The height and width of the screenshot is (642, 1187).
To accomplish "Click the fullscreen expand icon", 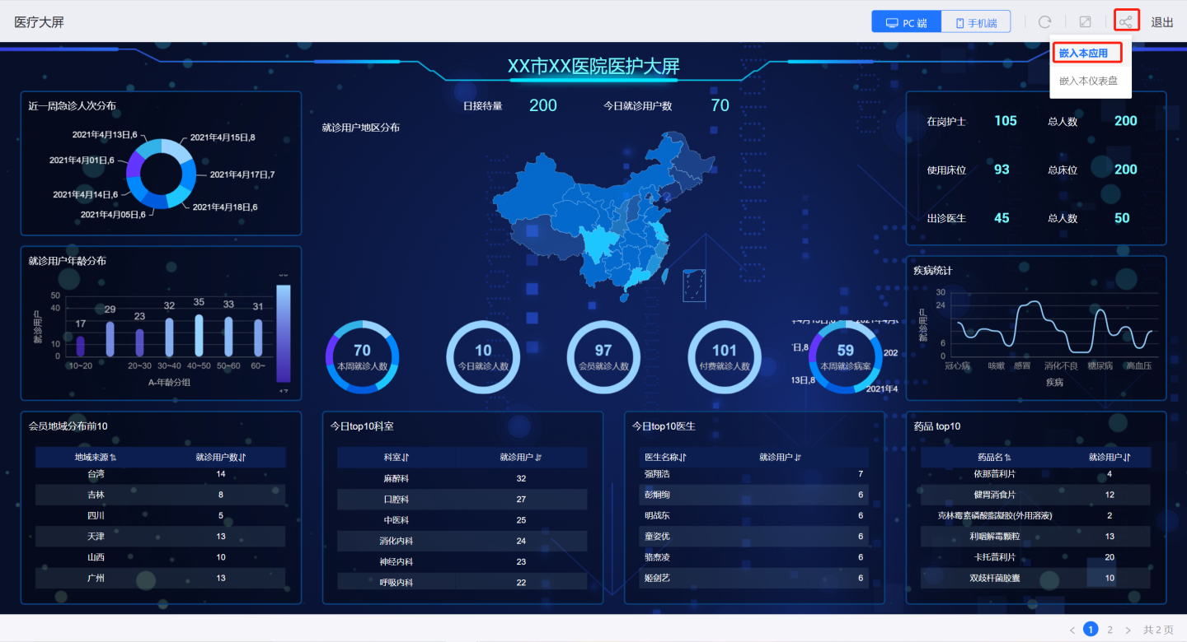I will 1086,22.
